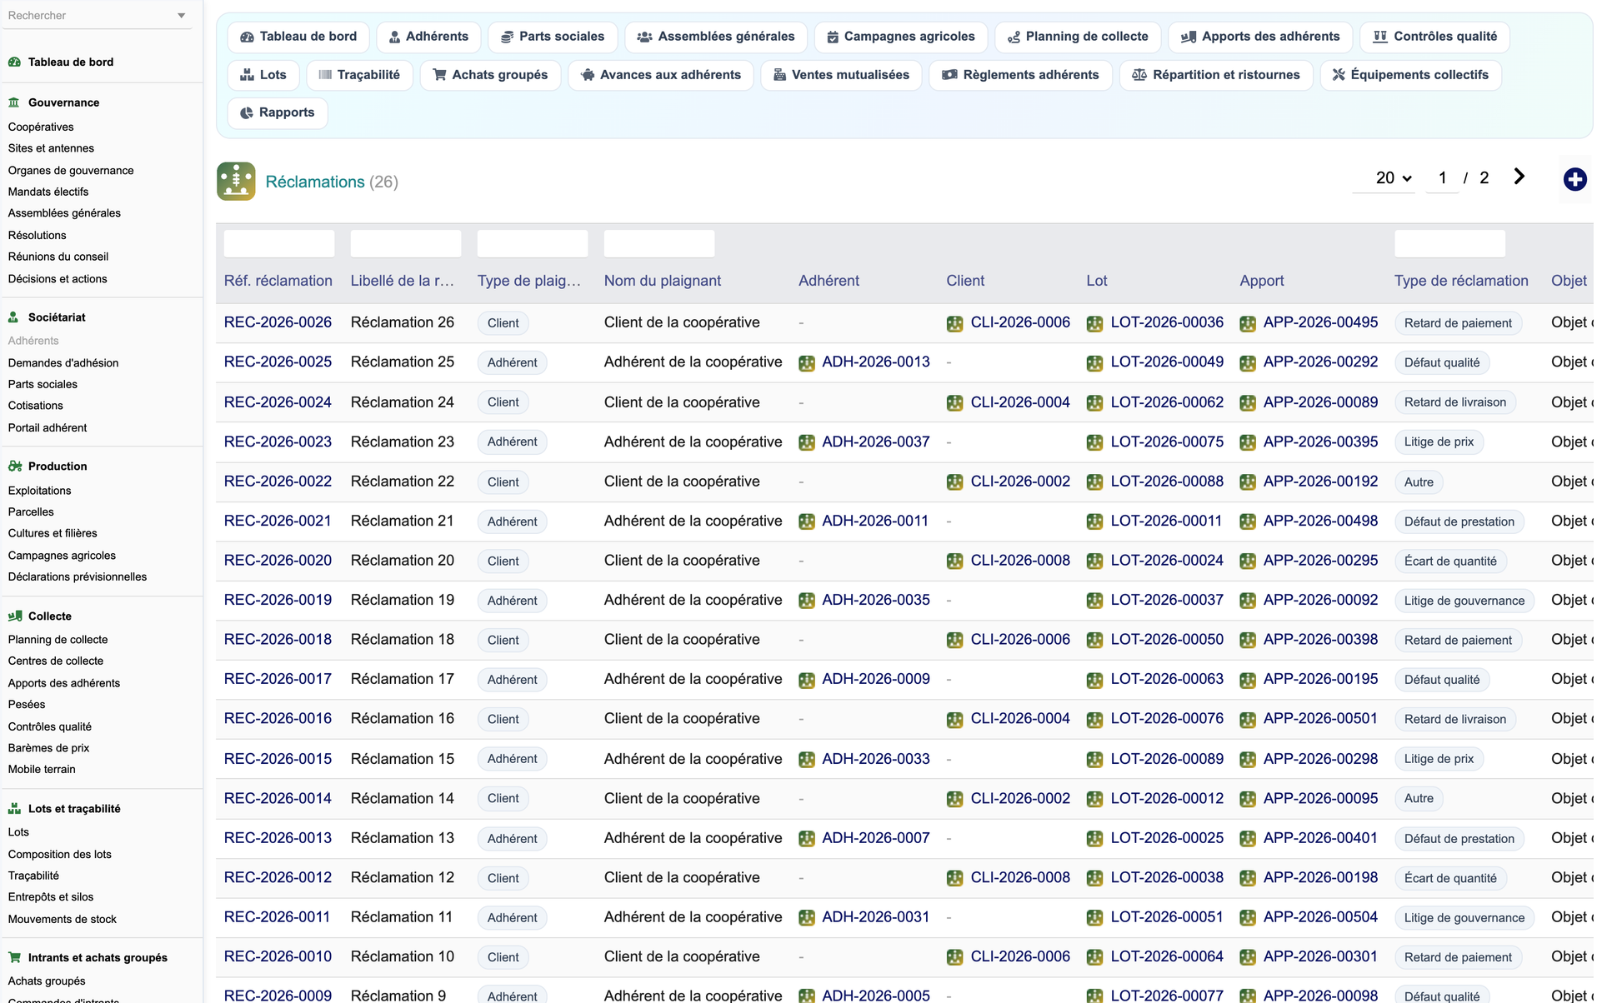This screenshot has width=1622, height=1003.
Task: Open reclamation REC-2026-0019
Action: pos(278,600)
